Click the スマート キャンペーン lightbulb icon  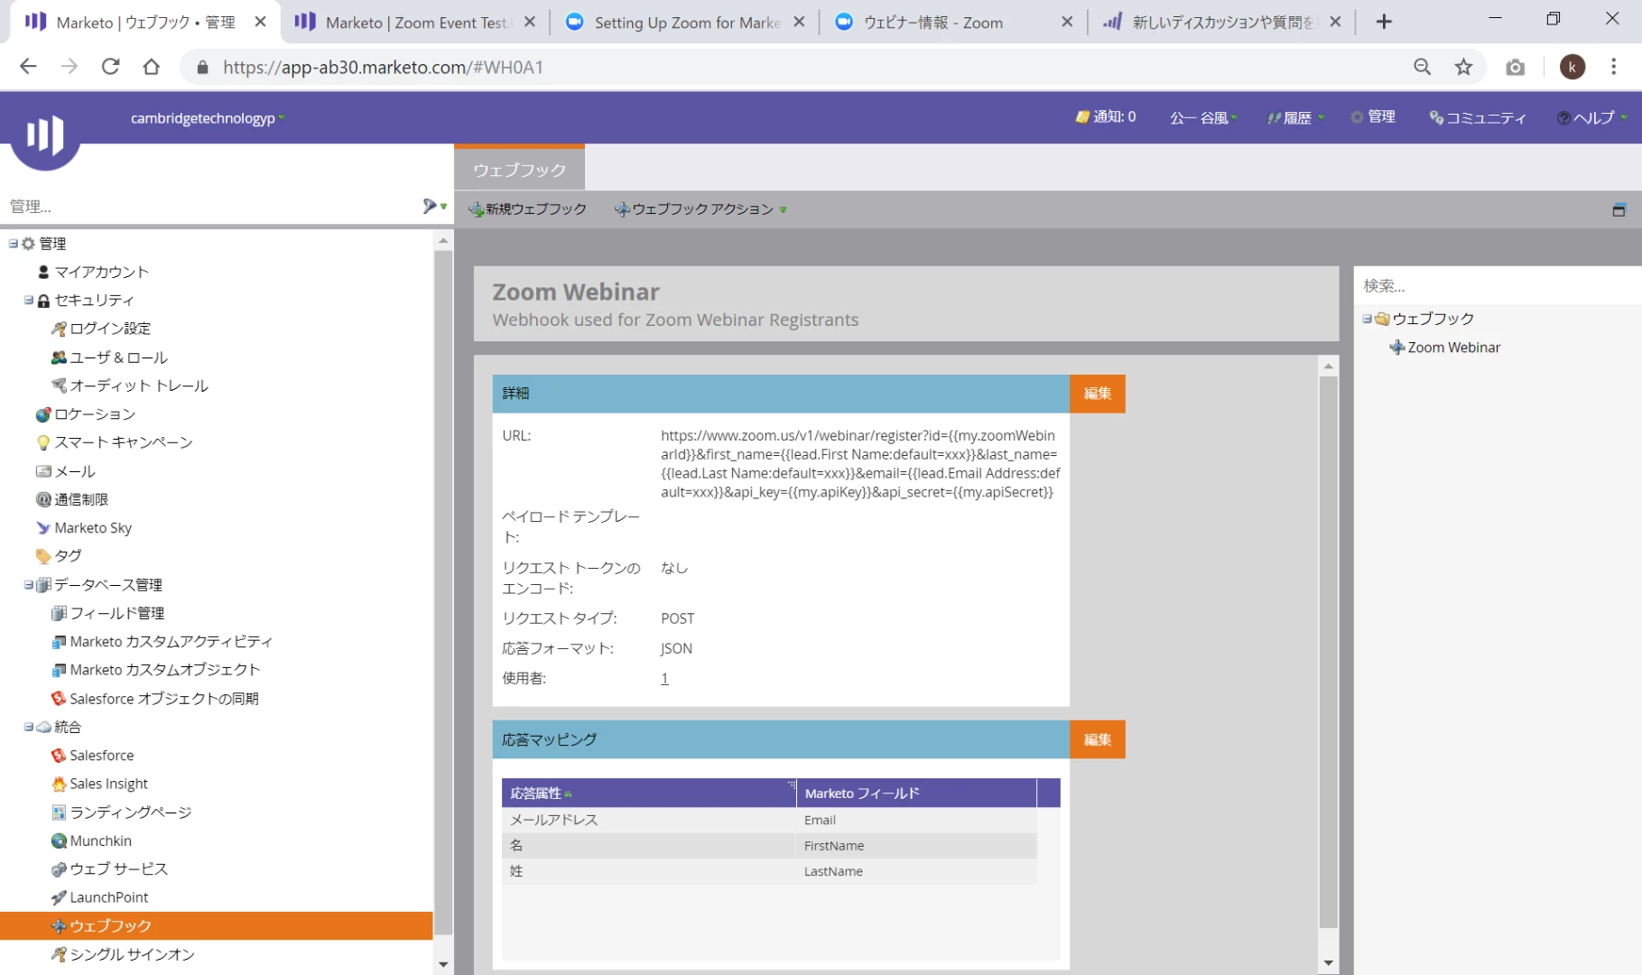click(43, 442)
